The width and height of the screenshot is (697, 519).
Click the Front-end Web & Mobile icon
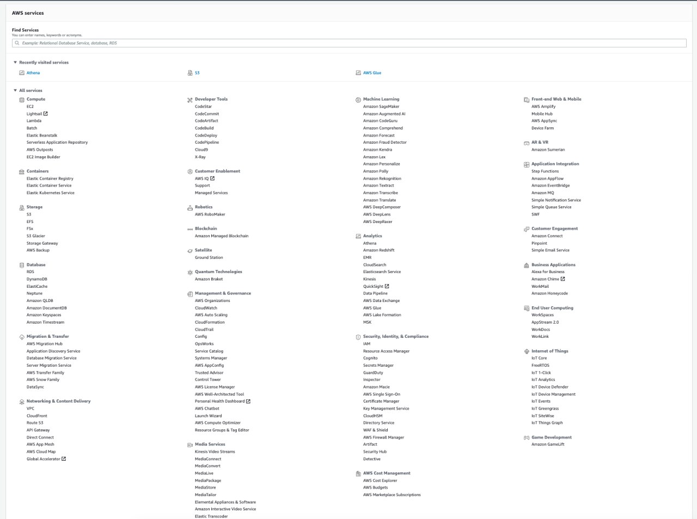point(527,100)
